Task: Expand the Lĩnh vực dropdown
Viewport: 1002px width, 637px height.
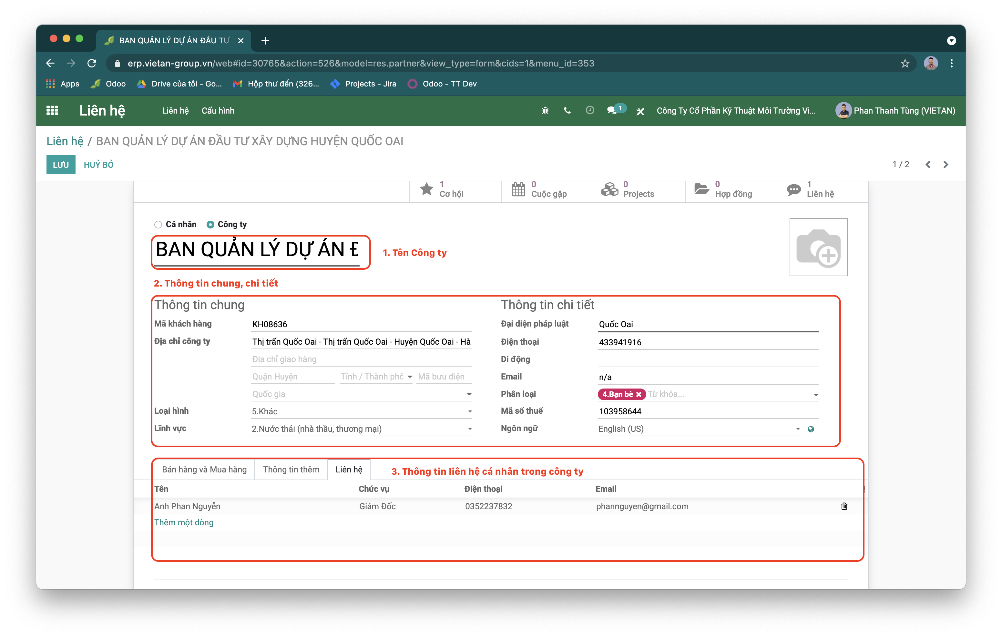Action: (469, 429)
